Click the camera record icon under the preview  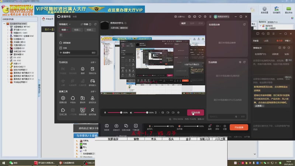click(173, 113)
